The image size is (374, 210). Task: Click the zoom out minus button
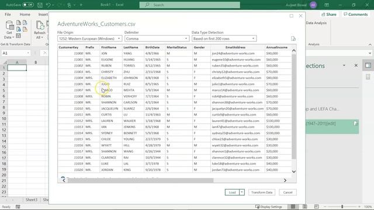pos(325,206)
